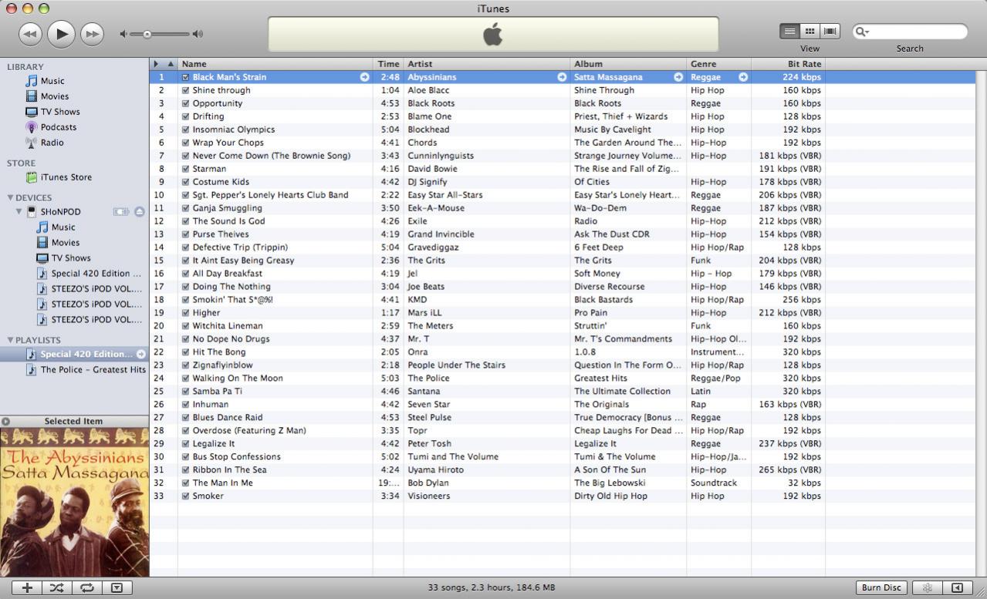Click the Burn Disc button
The width and height of the screenshot is (987, 599).
(881, 587)
